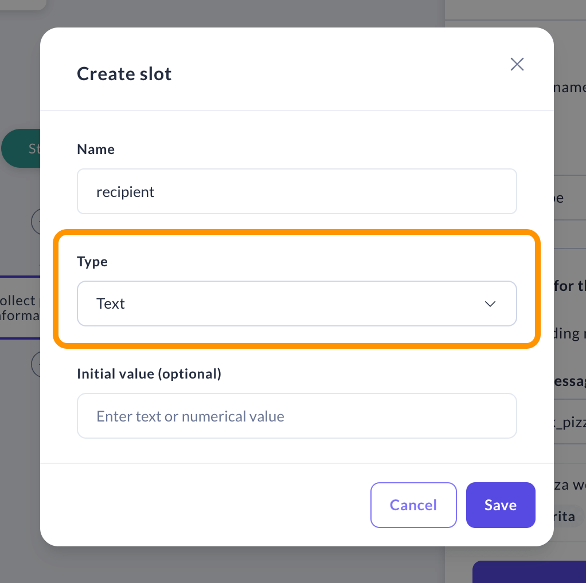This screenshot has width=586, height=583.
Task: Click the add-step circle above the Collect node
Action: click(x=36, y=220)
